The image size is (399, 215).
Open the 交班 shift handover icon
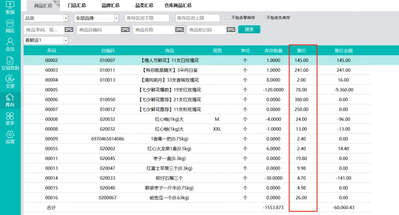pyautogui.click(x=10, y=82)
